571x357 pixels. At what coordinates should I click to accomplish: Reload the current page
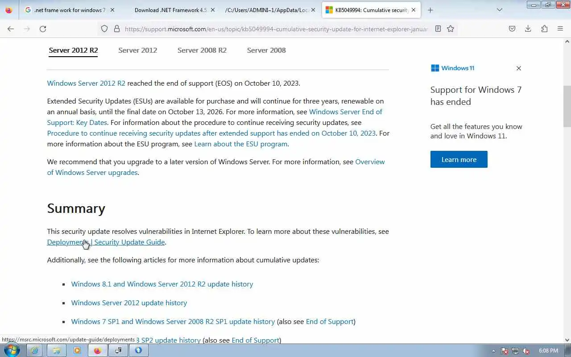tap(43, 29)
